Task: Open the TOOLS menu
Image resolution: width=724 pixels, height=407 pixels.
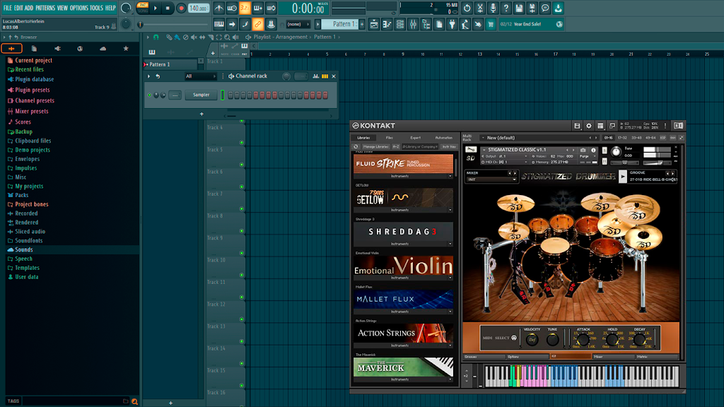Action: (96, 8)
